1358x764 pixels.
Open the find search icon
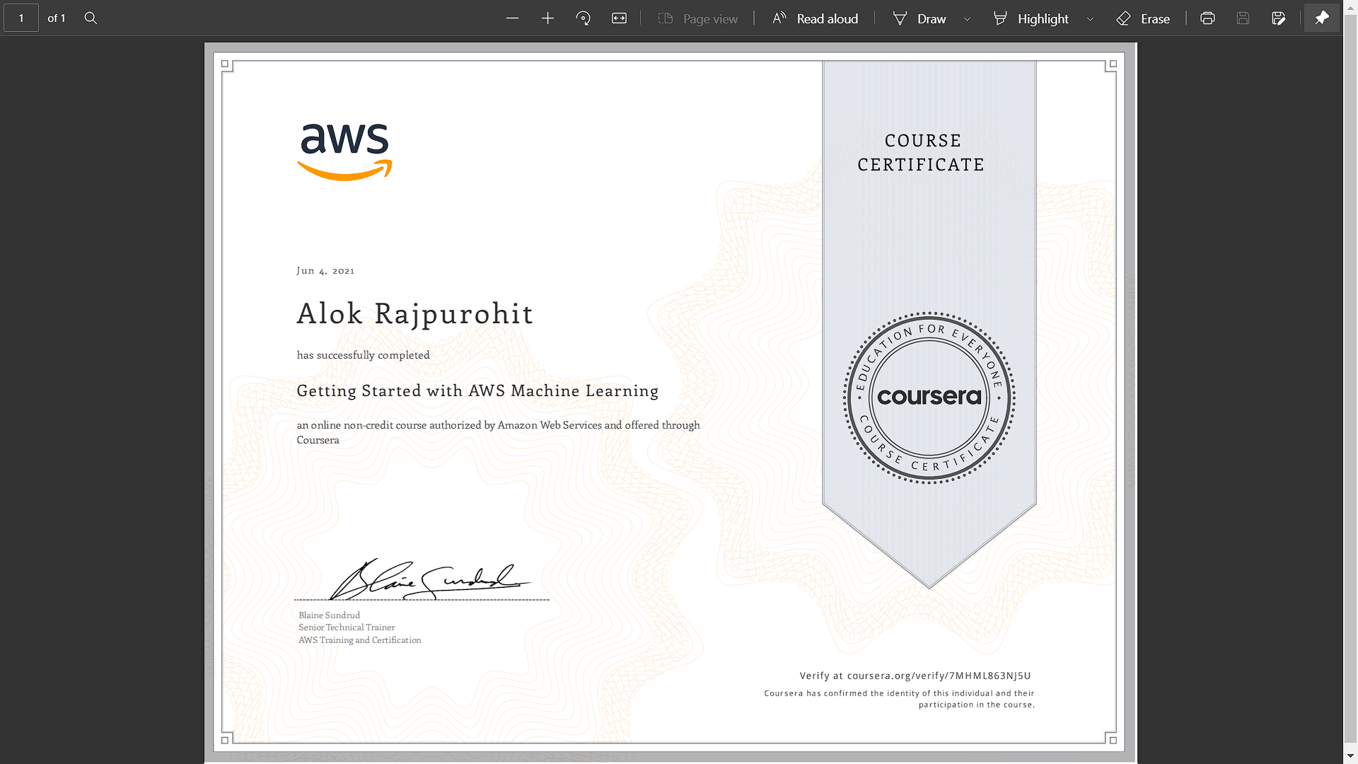91,18
